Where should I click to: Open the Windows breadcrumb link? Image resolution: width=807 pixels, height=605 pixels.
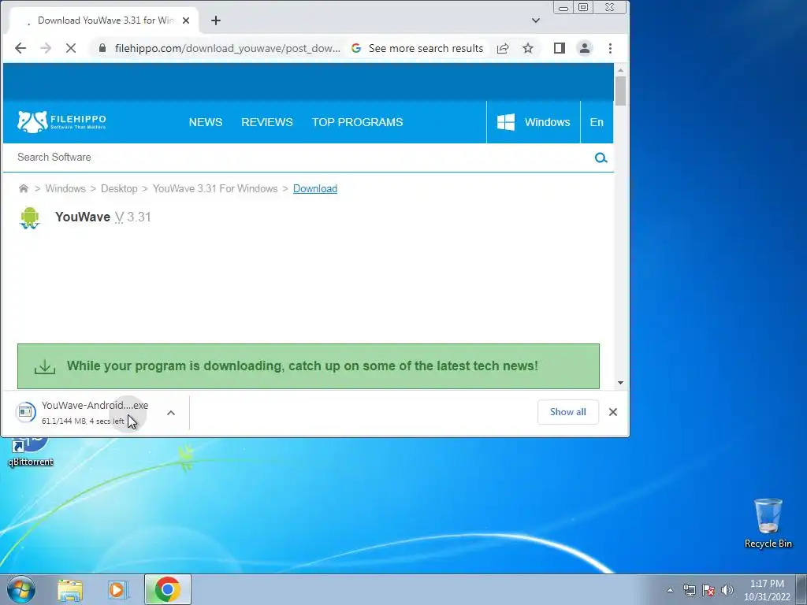point(65,189)
